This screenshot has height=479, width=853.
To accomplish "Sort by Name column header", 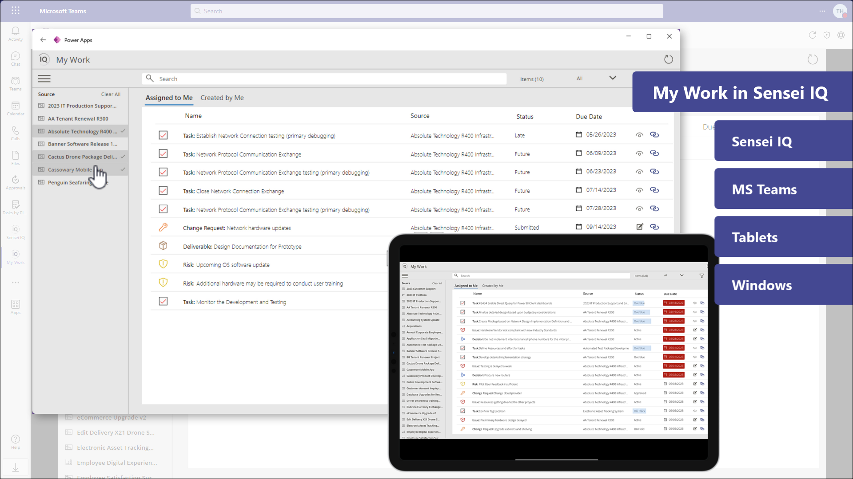I will click(x=193, y=116).
